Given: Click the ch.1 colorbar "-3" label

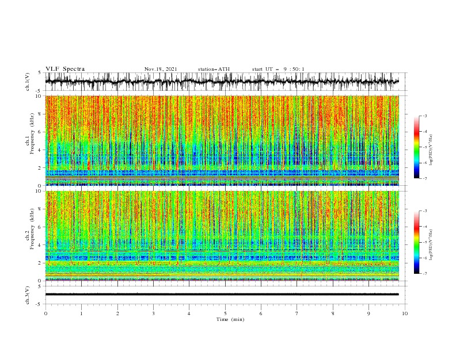Looking at the screenshot, I should tap(424, 116).
